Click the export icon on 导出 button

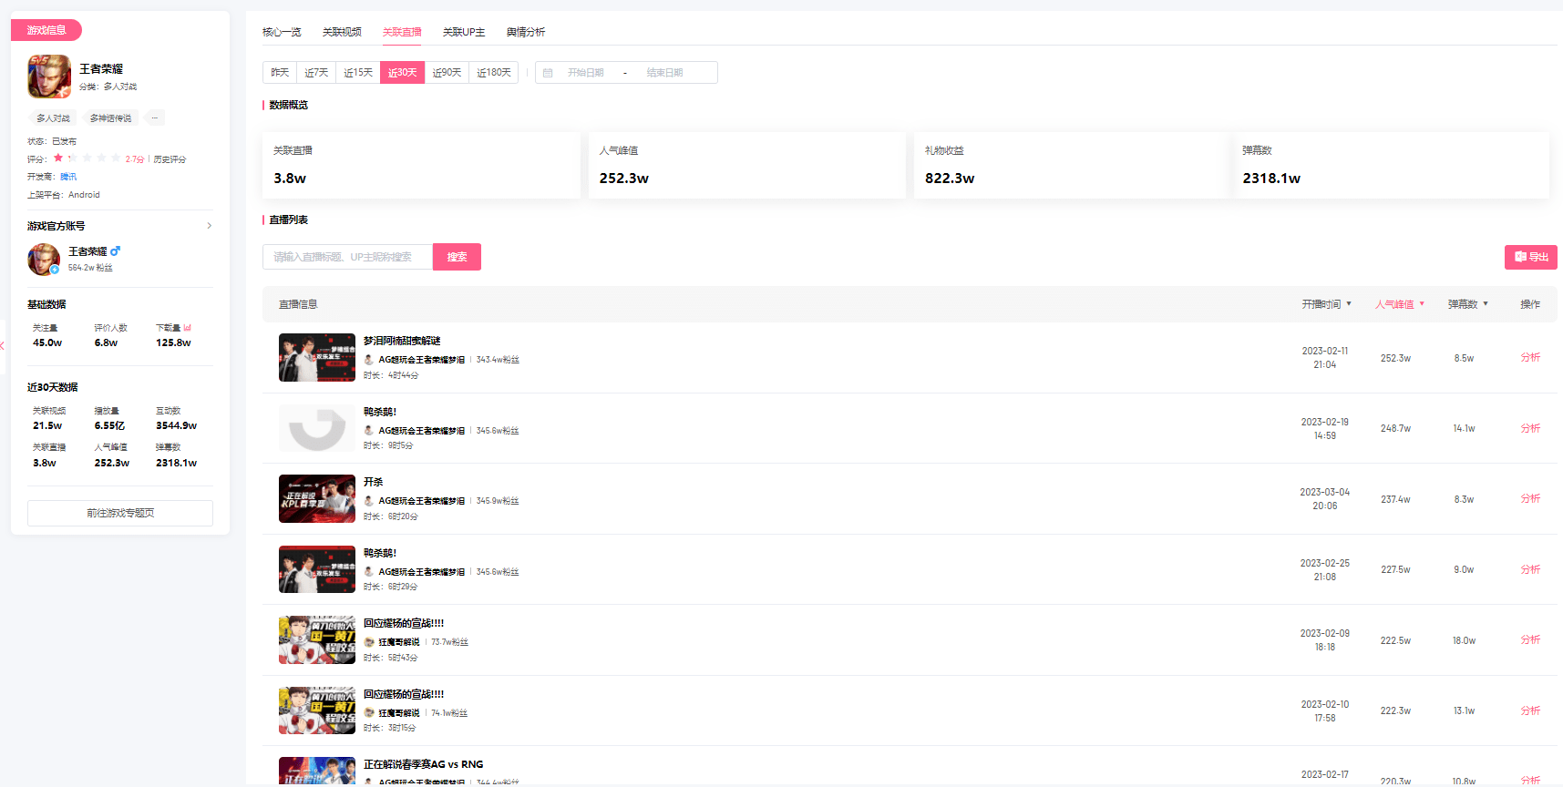click(1520, 257)
